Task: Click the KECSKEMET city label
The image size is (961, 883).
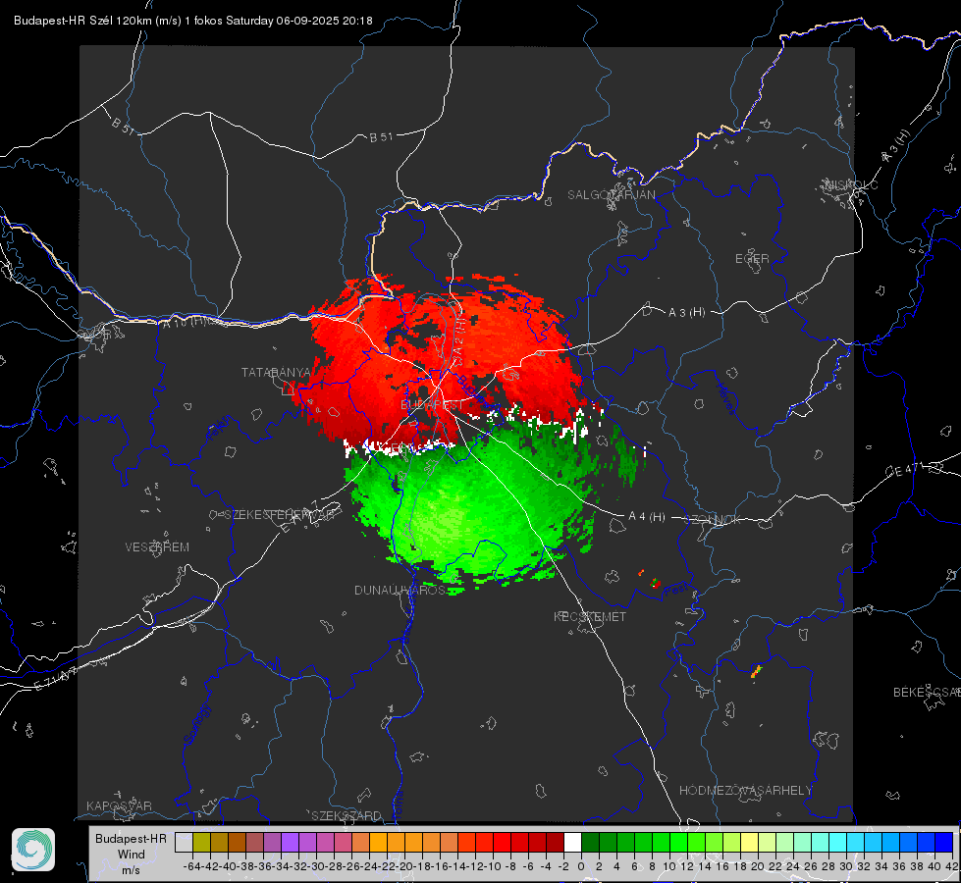Action: pyautogui.click(x=590, y=617)
